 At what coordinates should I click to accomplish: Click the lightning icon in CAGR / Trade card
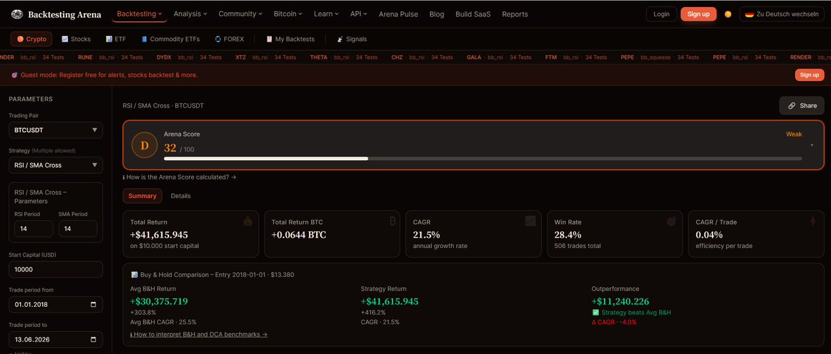click(x=813, y=222)
